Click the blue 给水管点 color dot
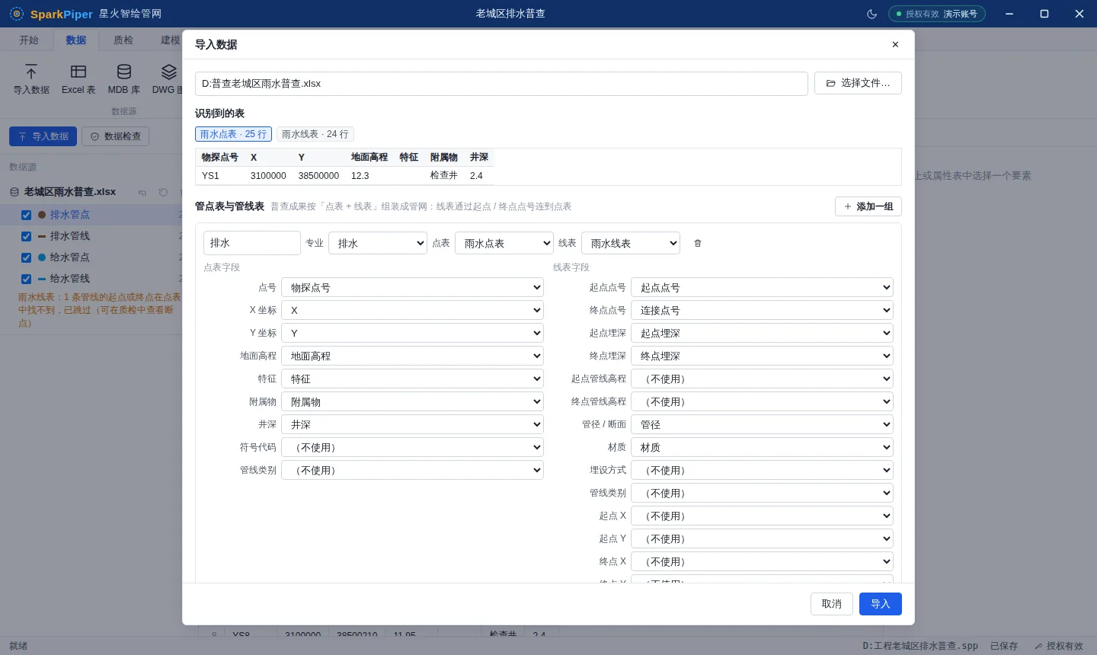This screenshot has width=1097, height=655. pyautogui.click(x=42, y=257)
